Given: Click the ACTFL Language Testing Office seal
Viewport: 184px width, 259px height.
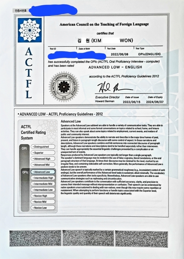Looking at the screenshot, I should click(x=64, y=87).
